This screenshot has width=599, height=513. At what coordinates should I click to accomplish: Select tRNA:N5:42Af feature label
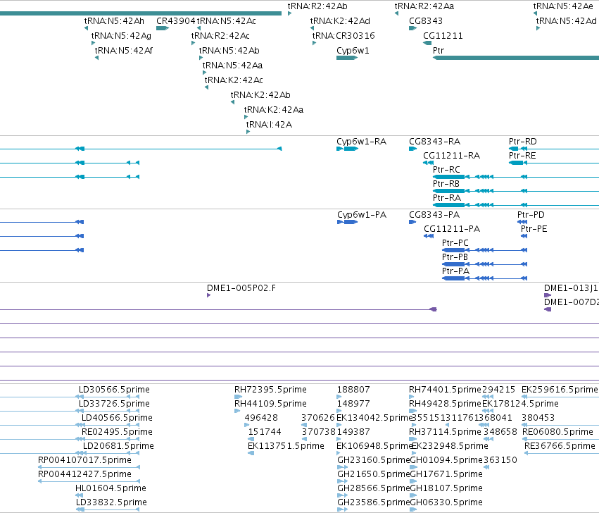pyautogui.click(x=123, y=51)
